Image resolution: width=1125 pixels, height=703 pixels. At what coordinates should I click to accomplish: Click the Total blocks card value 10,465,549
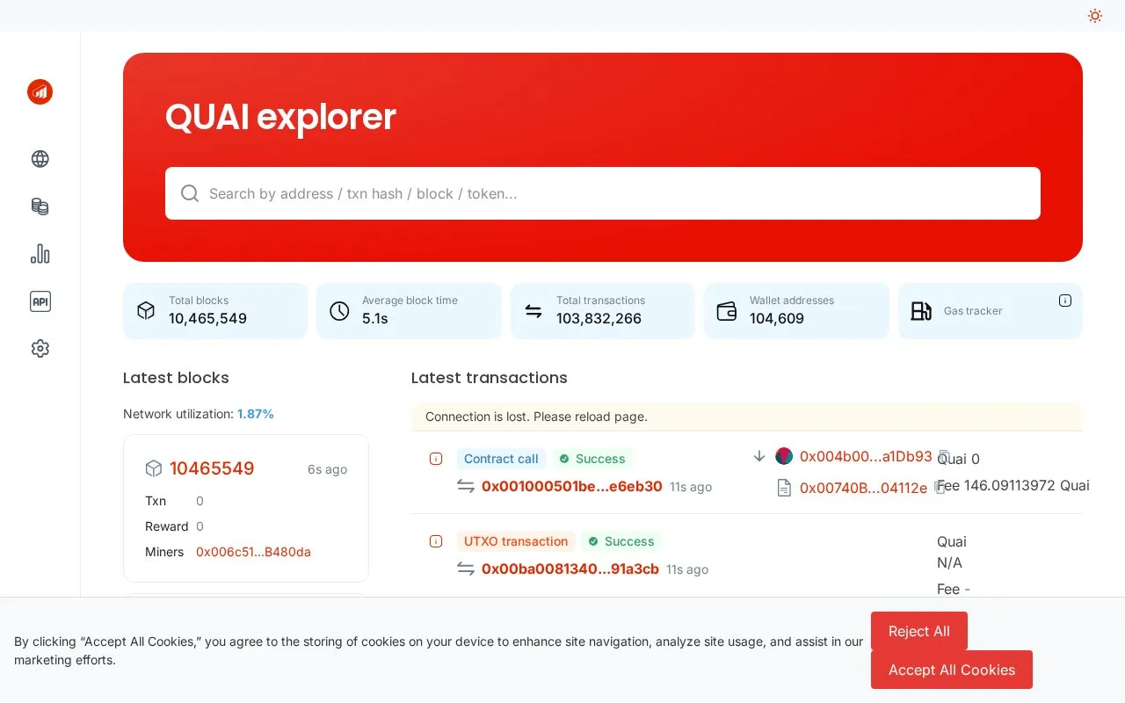pyautogui.click(x=207, y=318)
